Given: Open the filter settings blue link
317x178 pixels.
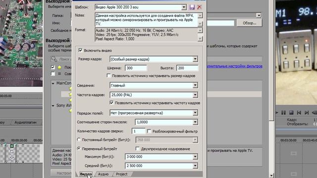Looking at the screenshot, I should click(234, 66).
